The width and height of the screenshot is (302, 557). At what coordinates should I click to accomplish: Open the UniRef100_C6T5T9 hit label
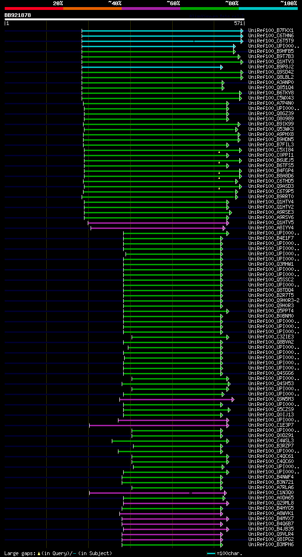coord(271,41)
